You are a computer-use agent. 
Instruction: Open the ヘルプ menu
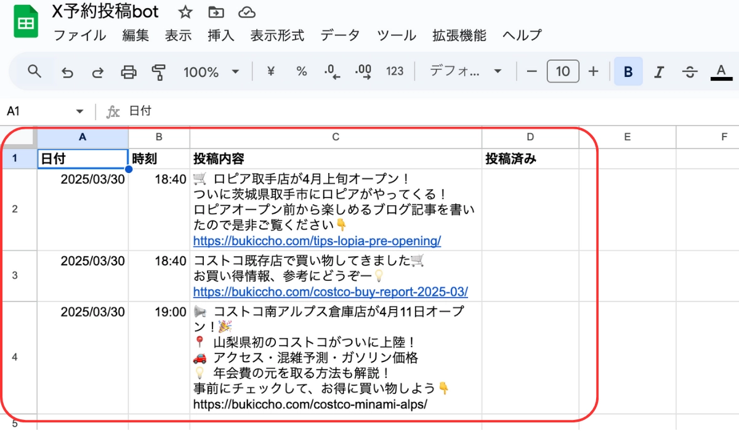522,35
